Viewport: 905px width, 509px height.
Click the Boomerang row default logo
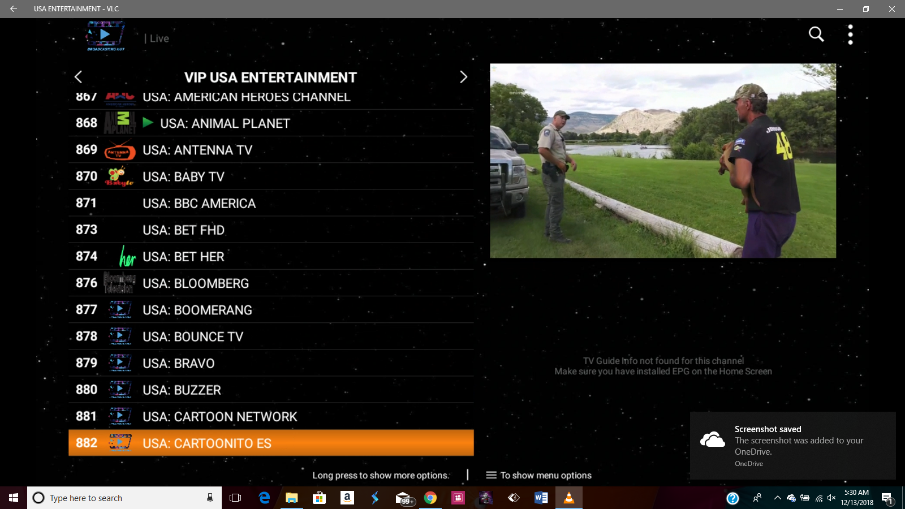point(120,309)
